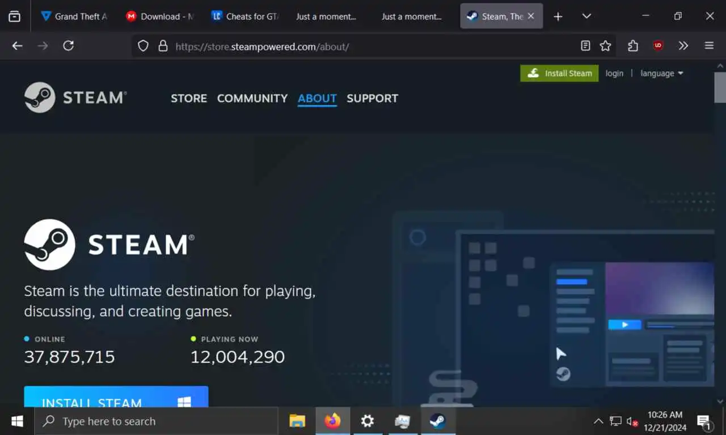Open uBlock Origin extension icon
This screenshot has height=435, width=726.
pos(658,46)
